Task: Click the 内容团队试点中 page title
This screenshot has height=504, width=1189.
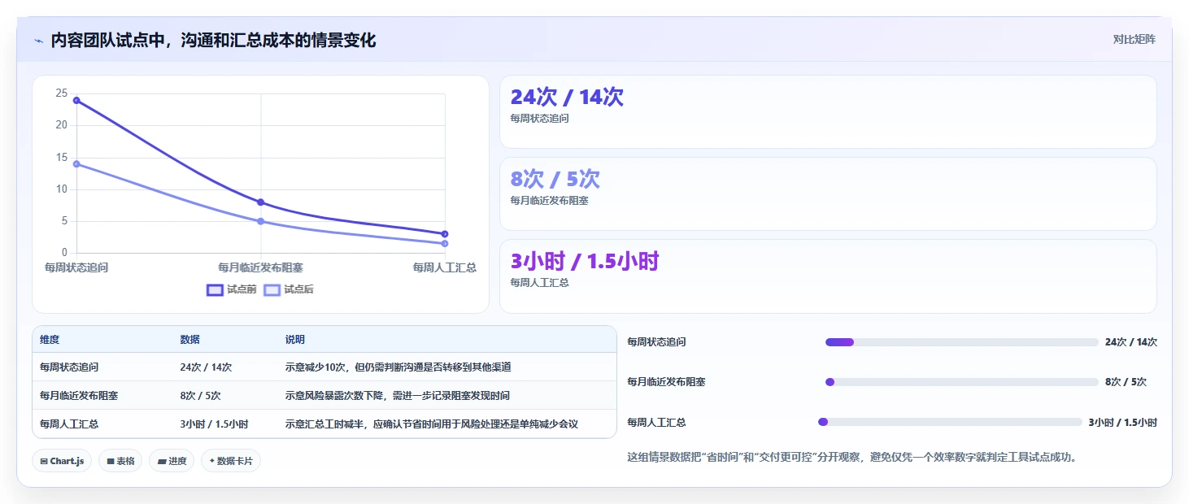Action: coord(213,41)
